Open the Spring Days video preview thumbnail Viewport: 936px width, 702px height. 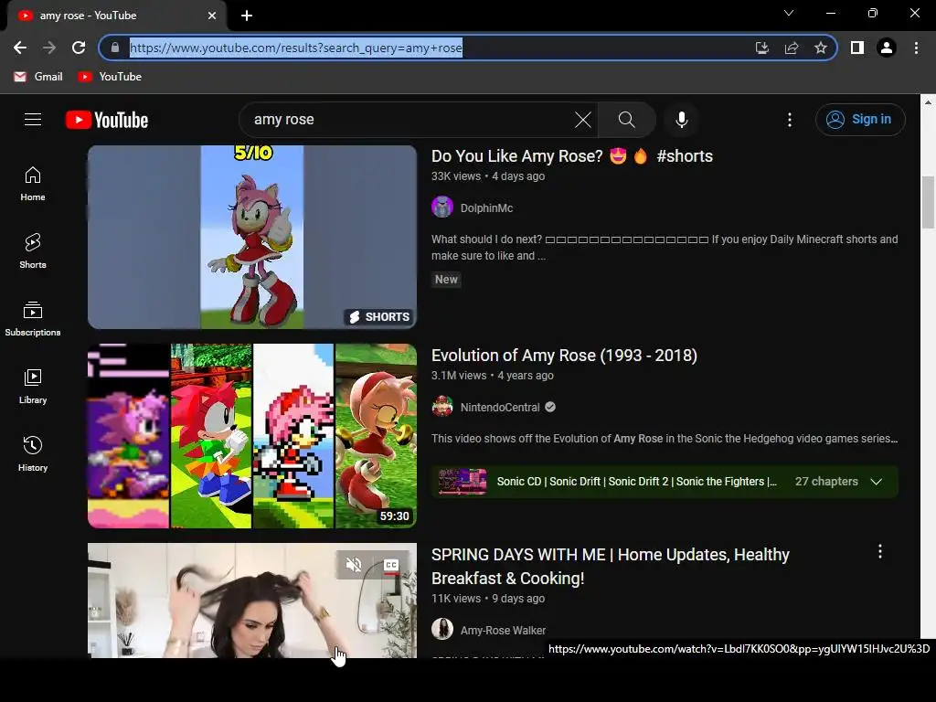click(x=252, y=600)
